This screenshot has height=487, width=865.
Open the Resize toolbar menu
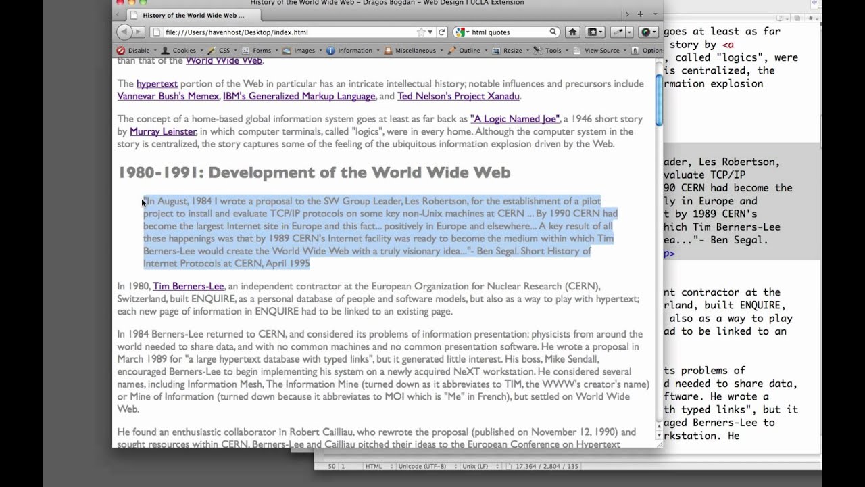tap(510, 51)
